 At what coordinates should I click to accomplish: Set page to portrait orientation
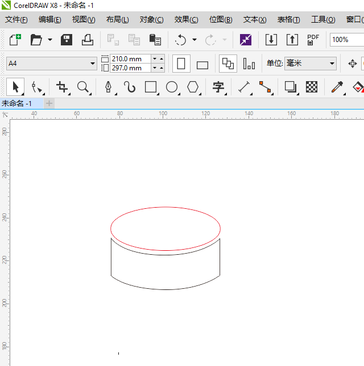[x=181, y=64]
